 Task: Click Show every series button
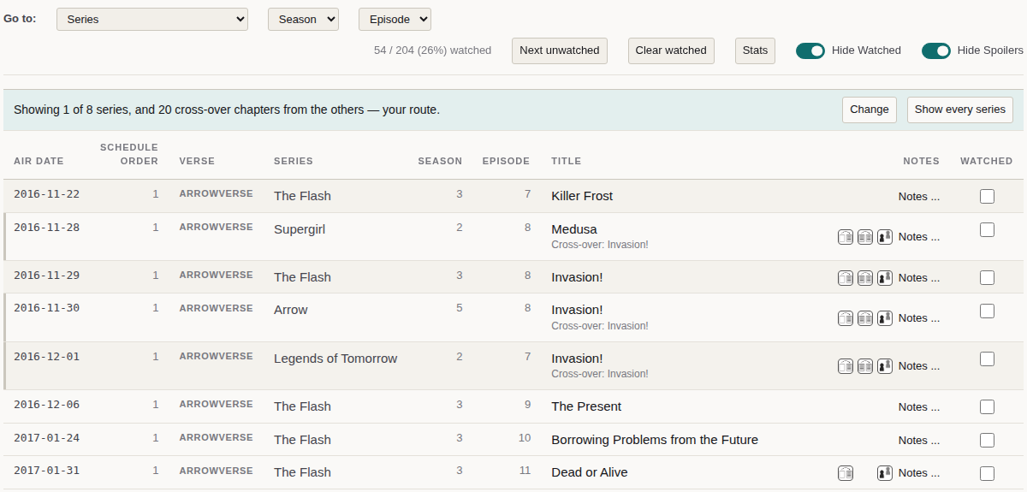coord(960,110)
